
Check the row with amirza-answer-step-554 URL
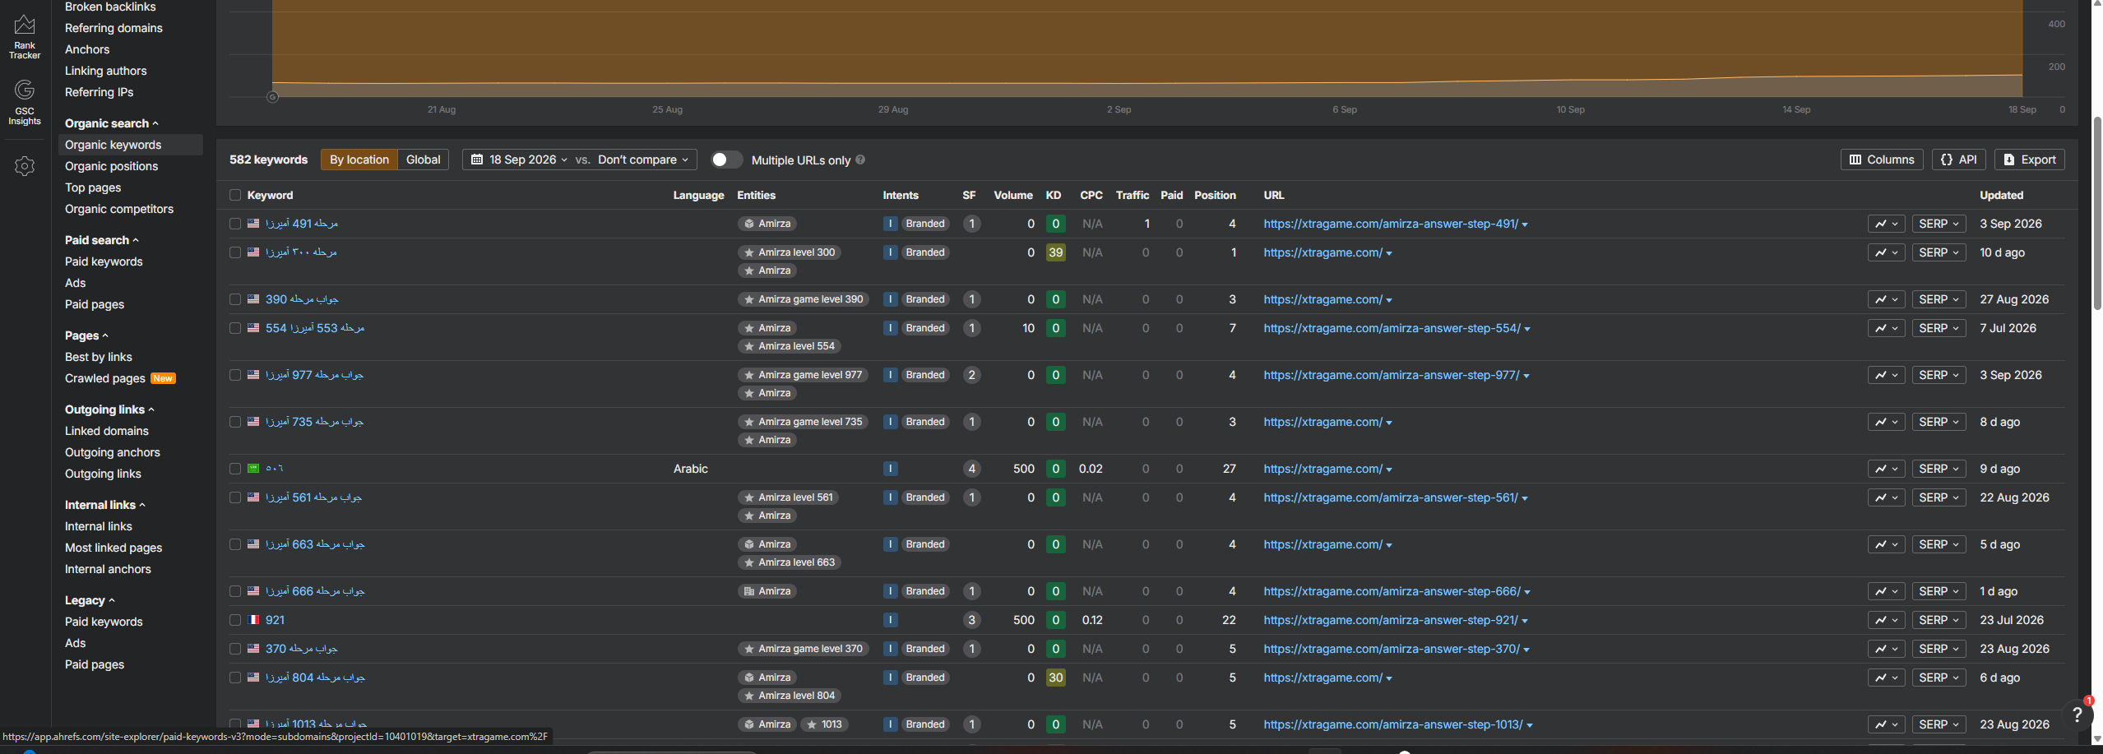pos(235,328)
